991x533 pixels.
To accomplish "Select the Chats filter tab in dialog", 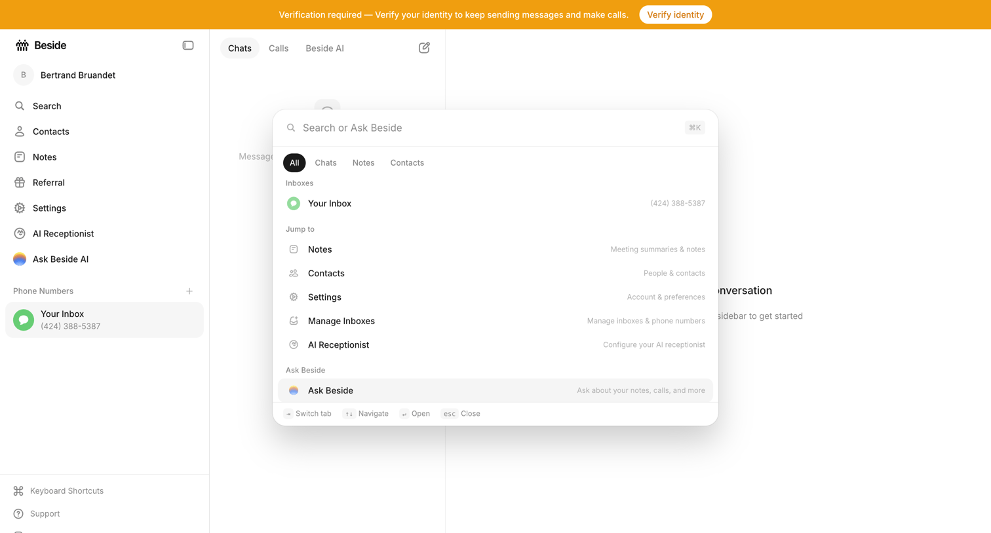I will point(326,163).
